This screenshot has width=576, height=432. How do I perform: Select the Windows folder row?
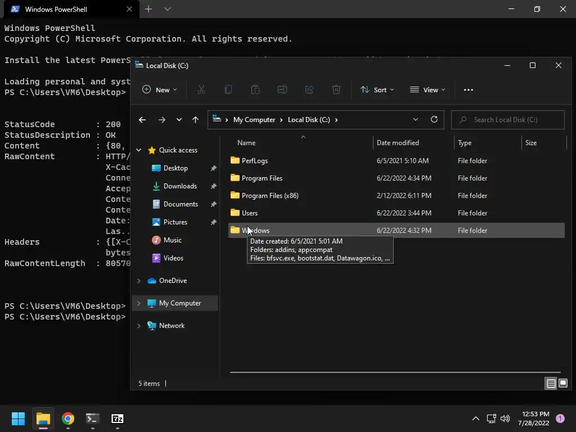(x=397, y=230)
